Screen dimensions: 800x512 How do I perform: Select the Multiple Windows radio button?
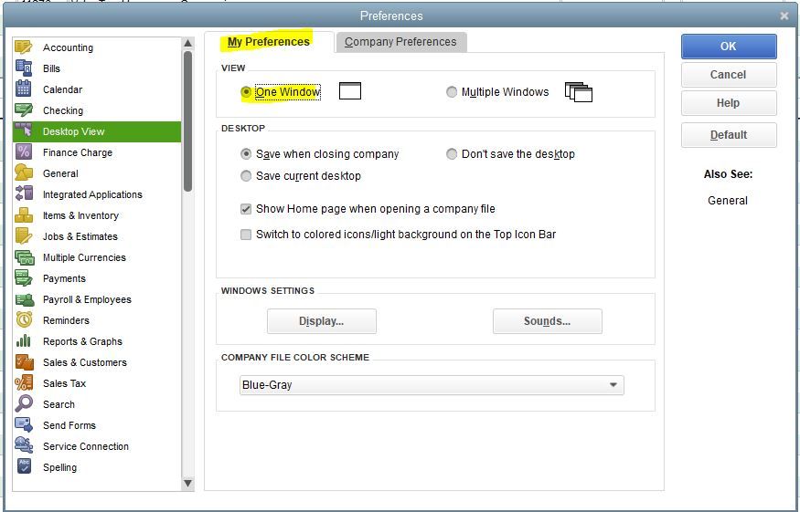click(x=452, y=91)
